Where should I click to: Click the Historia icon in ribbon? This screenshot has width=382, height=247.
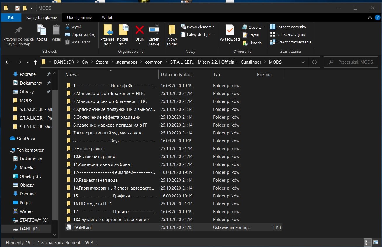[245, 43]
